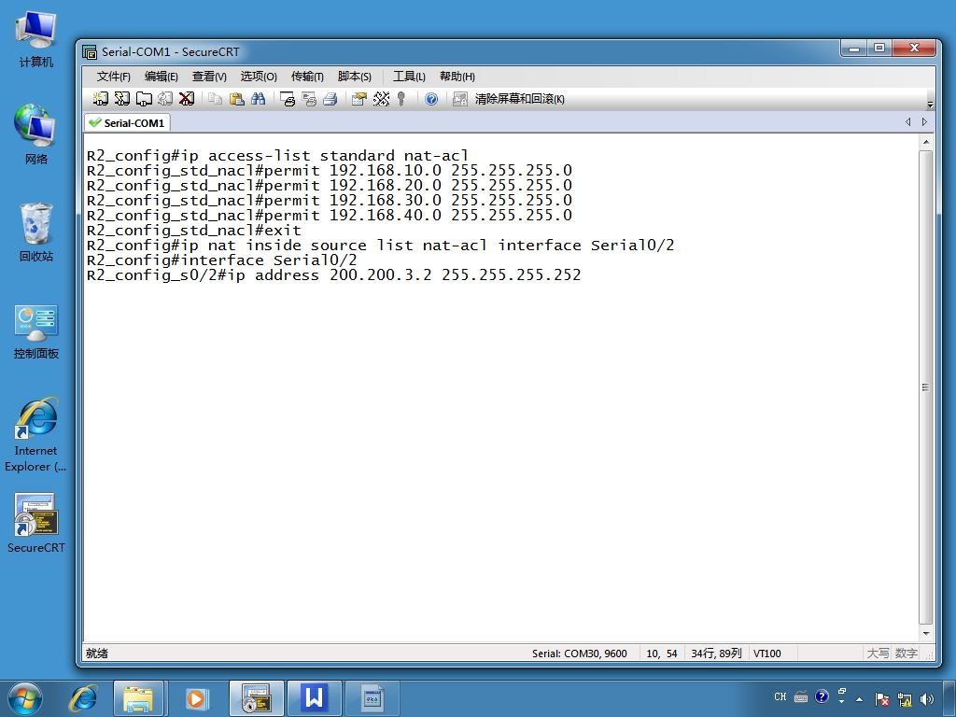Click the Find binoculars toolbar icon

pyautogui.click(x=258, y=99)
